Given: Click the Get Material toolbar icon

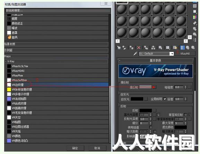Looking at the screenshot, I should (x=119, y=48).
